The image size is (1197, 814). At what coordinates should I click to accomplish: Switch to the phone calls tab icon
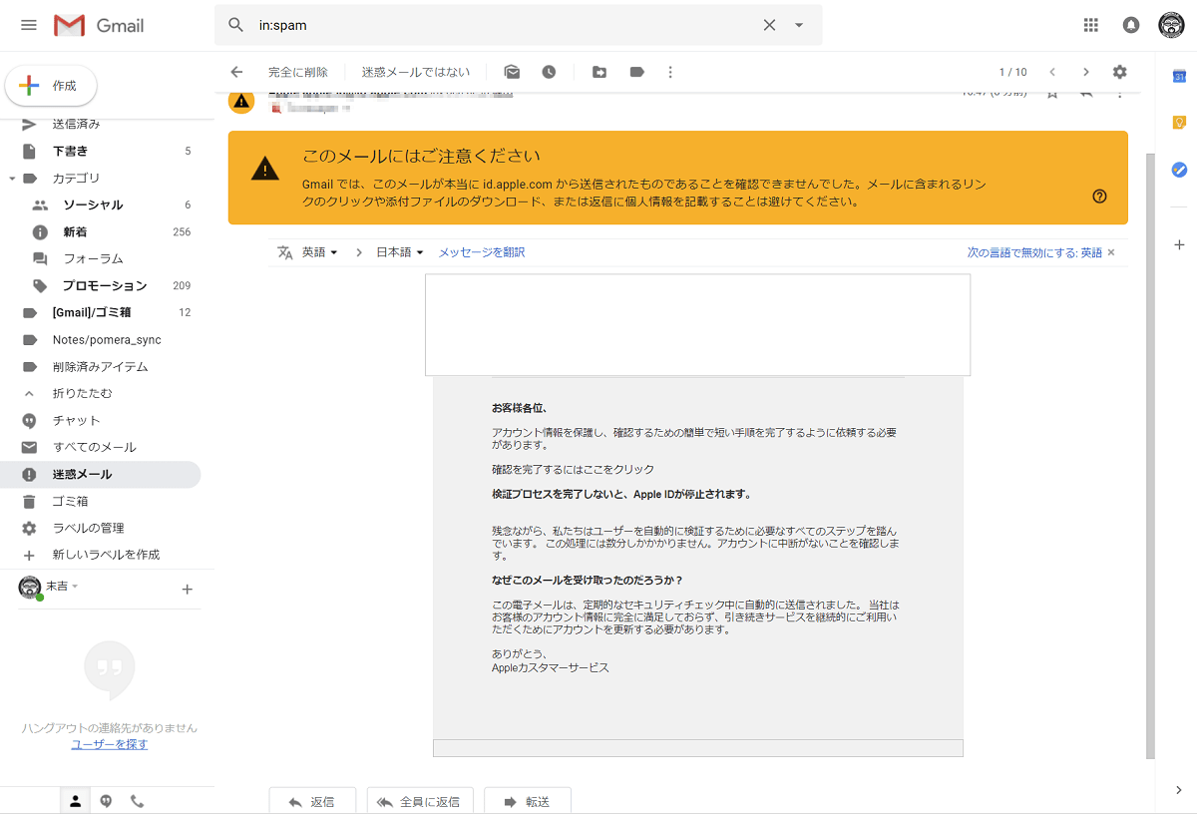pyautogui.click(x=137, y=801)
